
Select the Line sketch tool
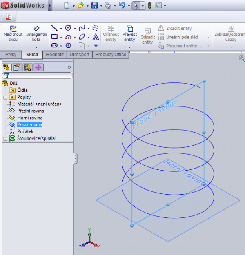tap(54, 28)
